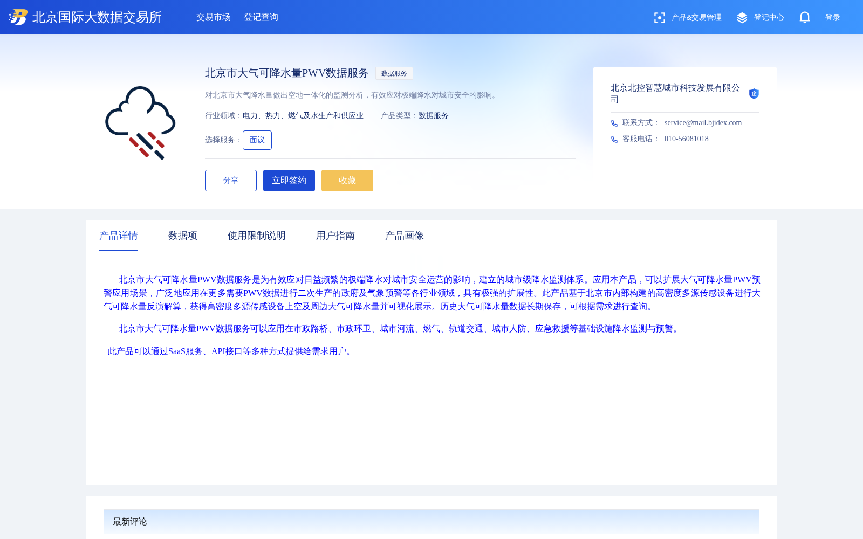Click the enterprise verified shield badge
This screenshot has height=539, width=863.
tap(754, 94)
